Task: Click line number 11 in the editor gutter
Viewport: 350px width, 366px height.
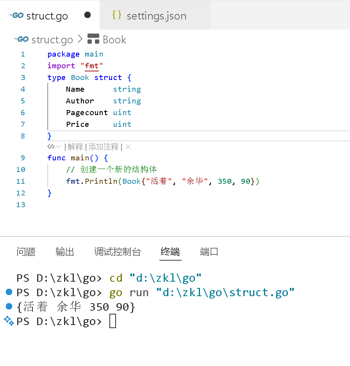Action: [x=21, y=181]
